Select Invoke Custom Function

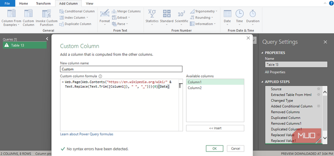(x=47, y=18)
